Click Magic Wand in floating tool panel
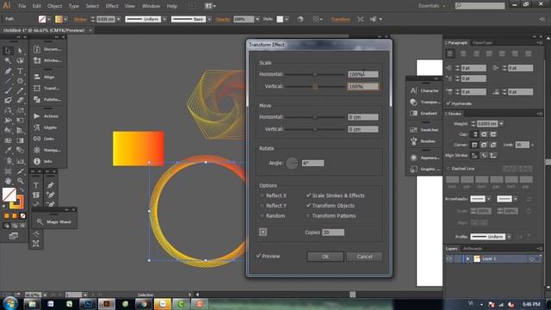 point(54,222)
